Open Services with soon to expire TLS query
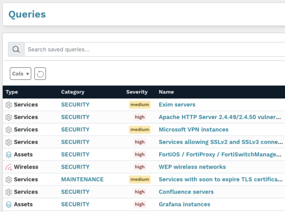285x212 pixels. 221,179
